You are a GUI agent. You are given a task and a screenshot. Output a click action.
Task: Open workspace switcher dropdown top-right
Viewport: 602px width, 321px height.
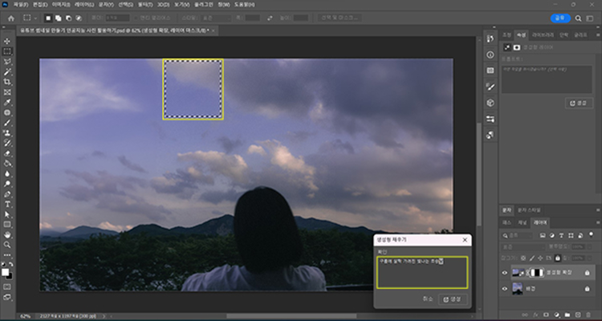click(x=590, y=18)
